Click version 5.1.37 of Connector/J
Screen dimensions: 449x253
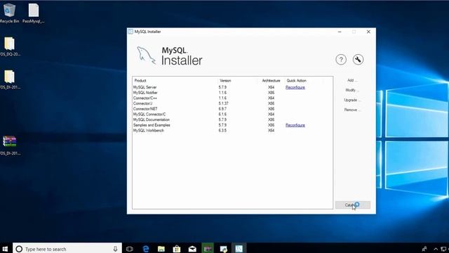(223, 103)
